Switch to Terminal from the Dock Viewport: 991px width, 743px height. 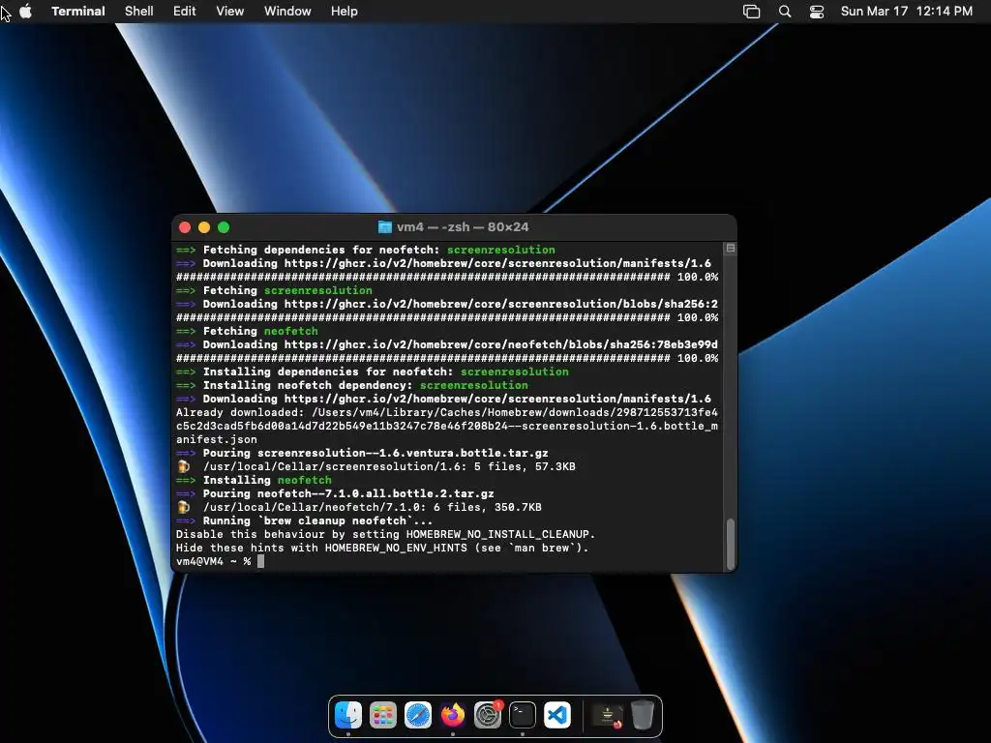coord(522,715)
